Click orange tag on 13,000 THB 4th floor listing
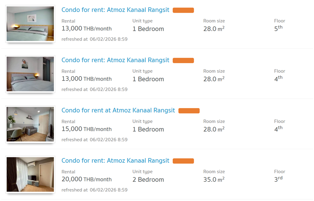 coord(183,61)
